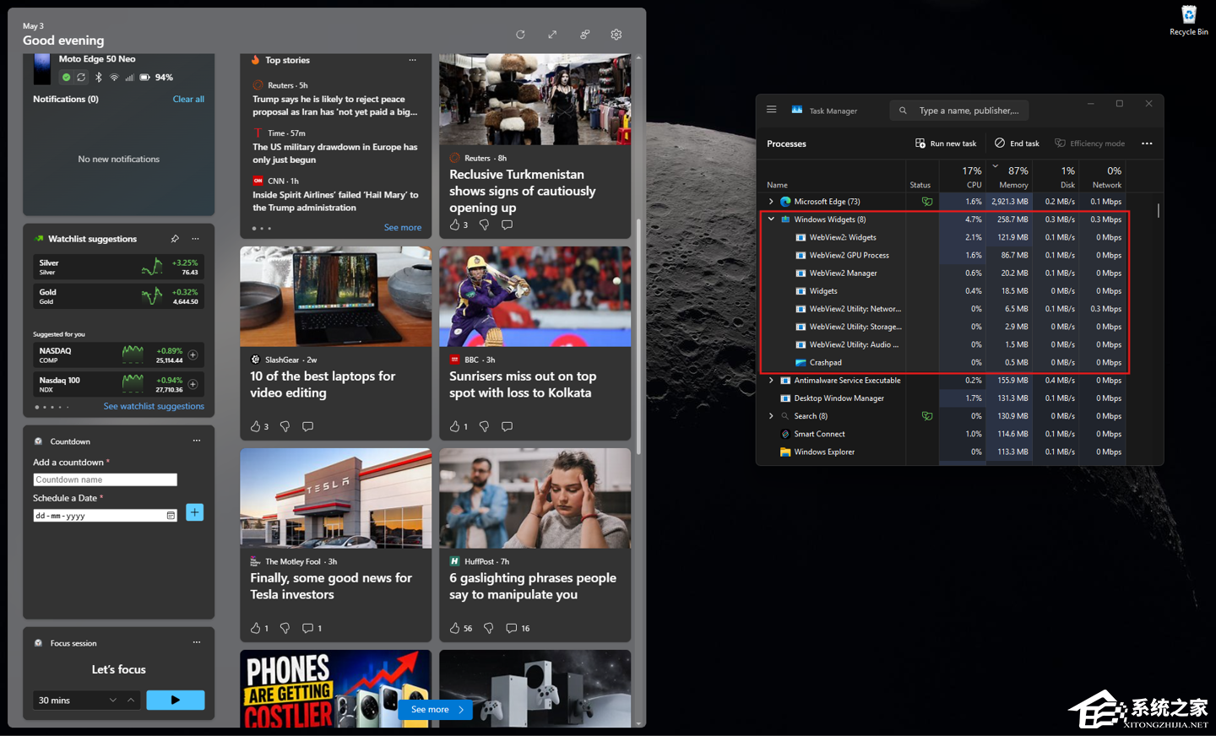Open comments on the Tesla investors article

[307, 628]
